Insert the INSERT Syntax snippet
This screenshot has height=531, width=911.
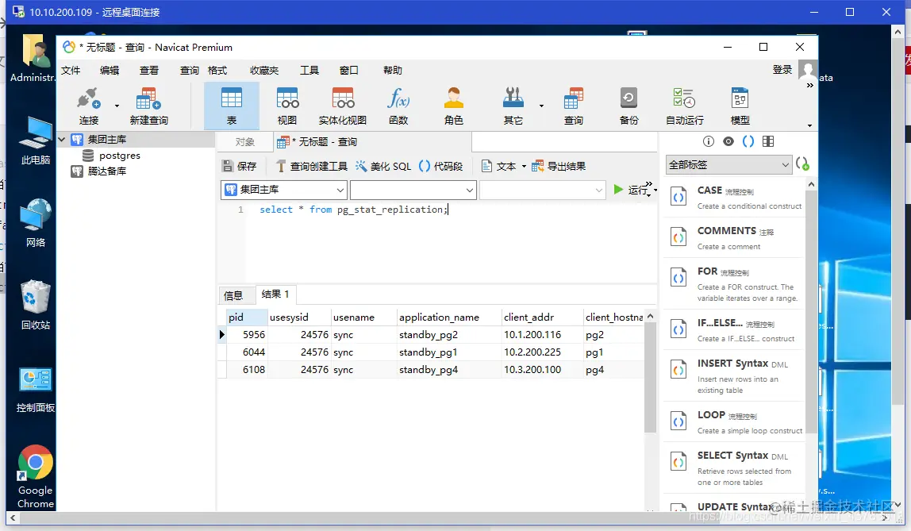pos(735,376)
